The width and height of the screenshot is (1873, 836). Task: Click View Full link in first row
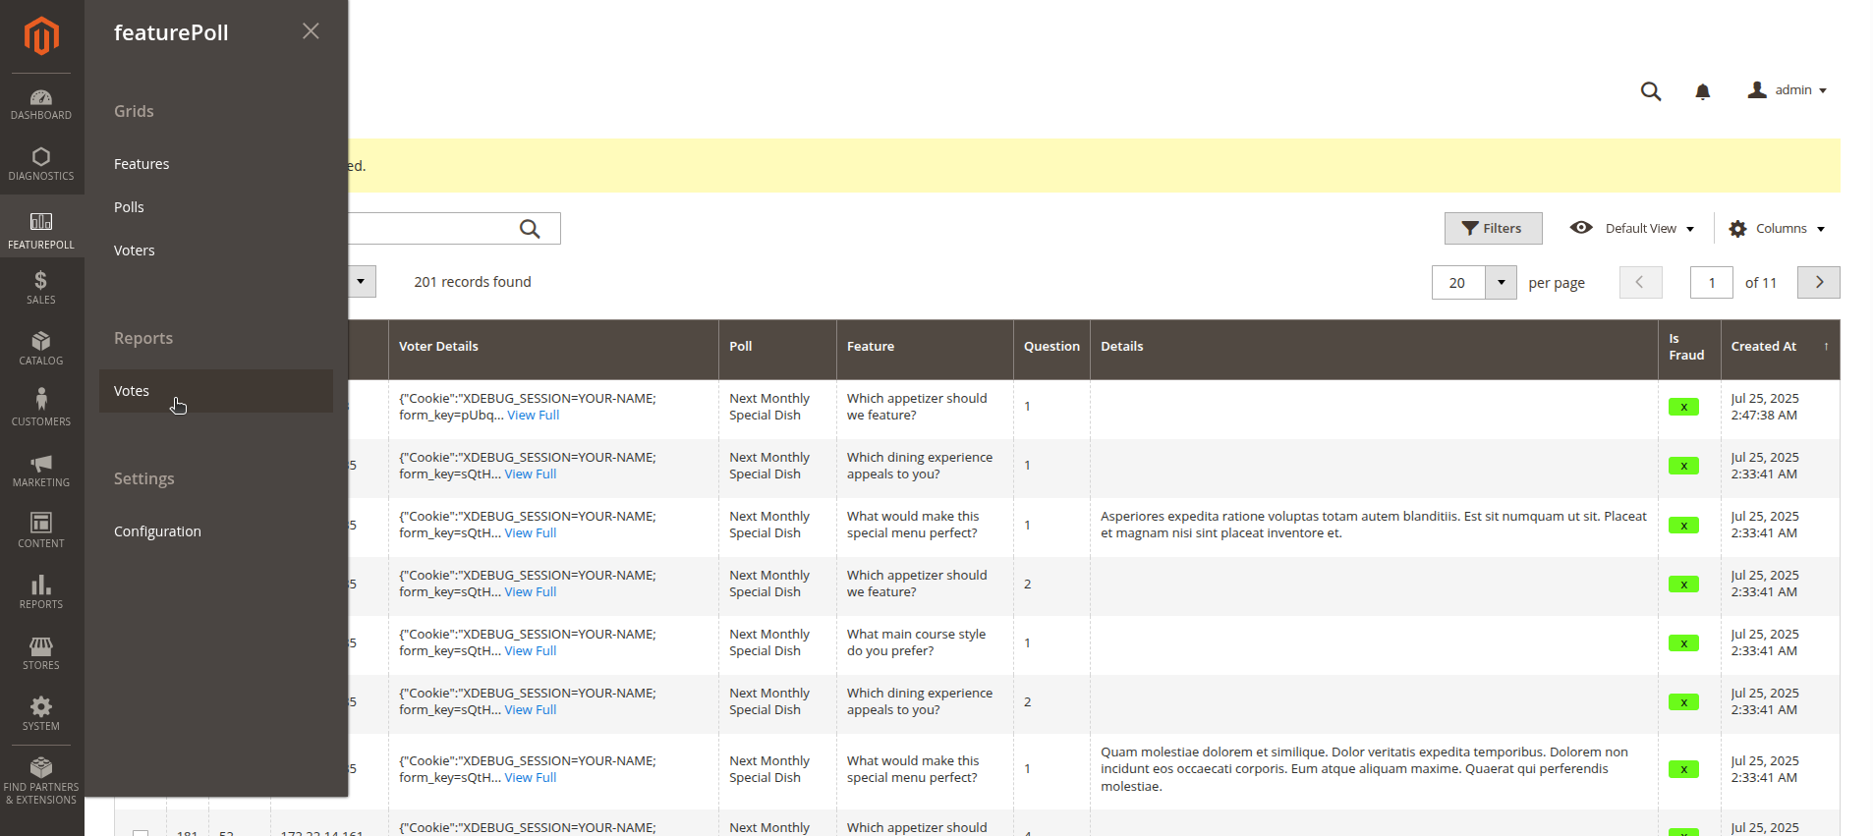533,416
